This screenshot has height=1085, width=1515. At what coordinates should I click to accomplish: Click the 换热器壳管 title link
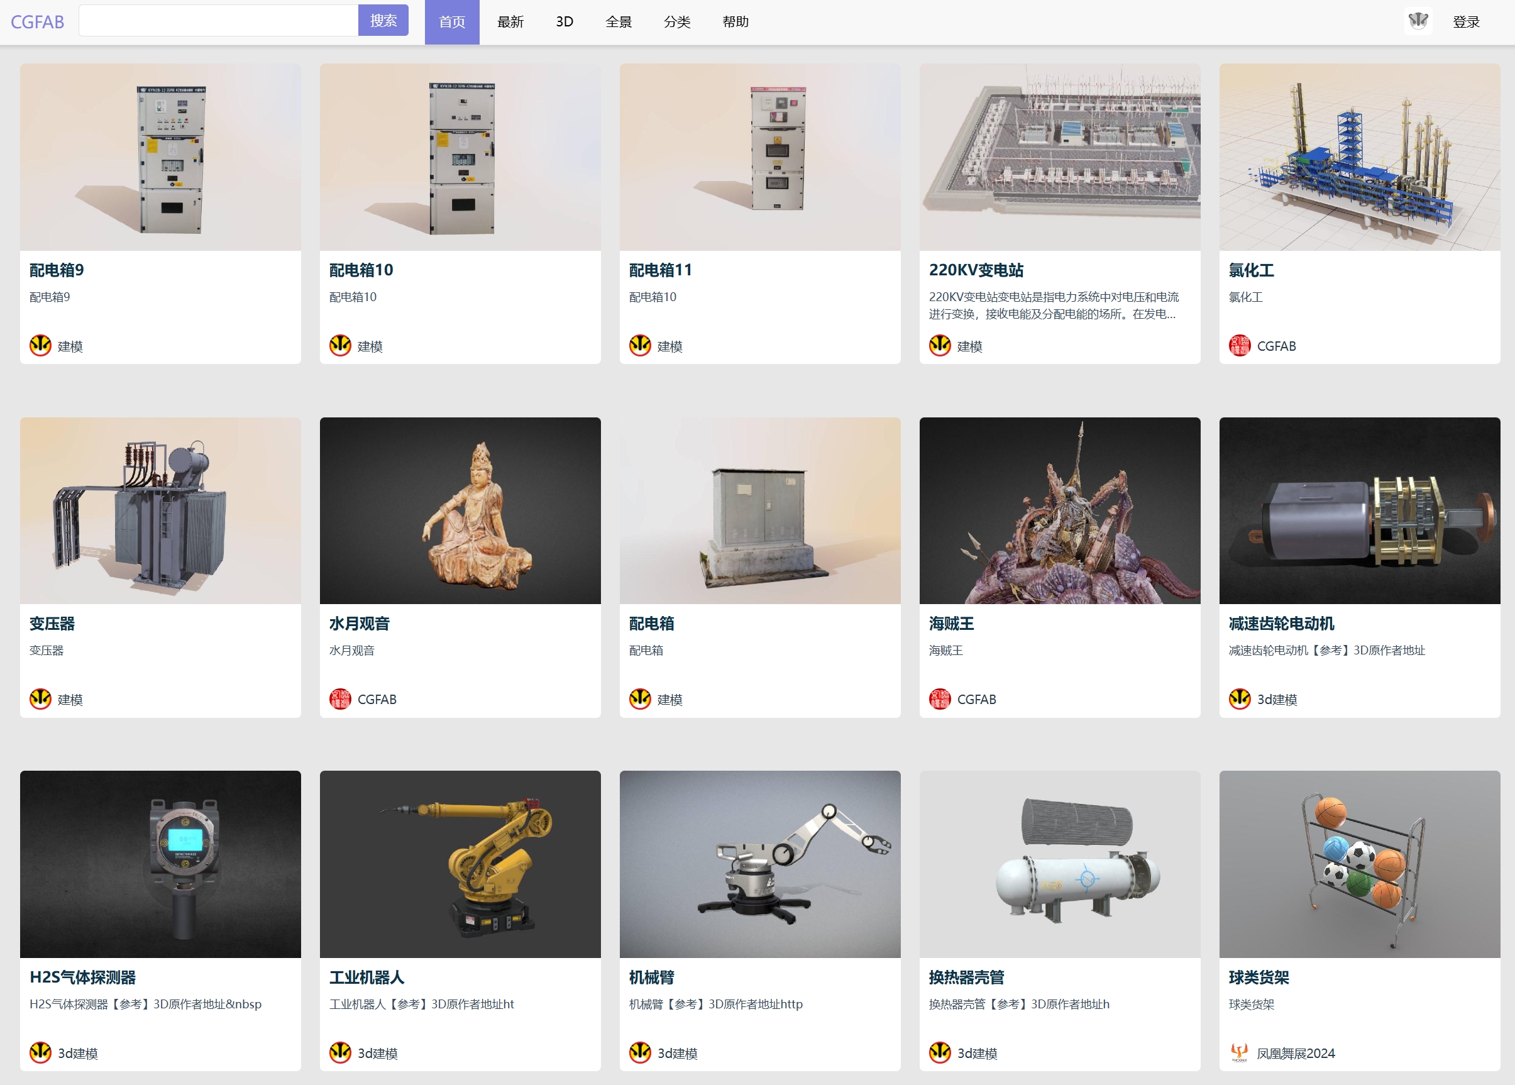pos(967,977)
